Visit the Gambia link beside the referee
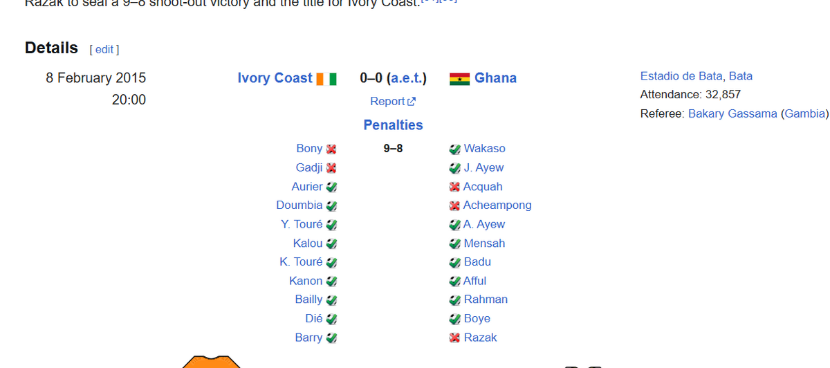Image resolution: width=830 pixels, height=368 pixels. pyautogui.click(x=804, y=113)
